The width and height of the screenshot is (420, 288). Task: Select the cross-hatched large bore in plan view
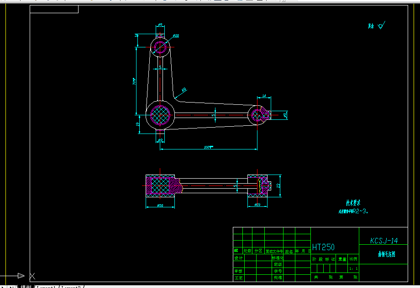(160, 115)
